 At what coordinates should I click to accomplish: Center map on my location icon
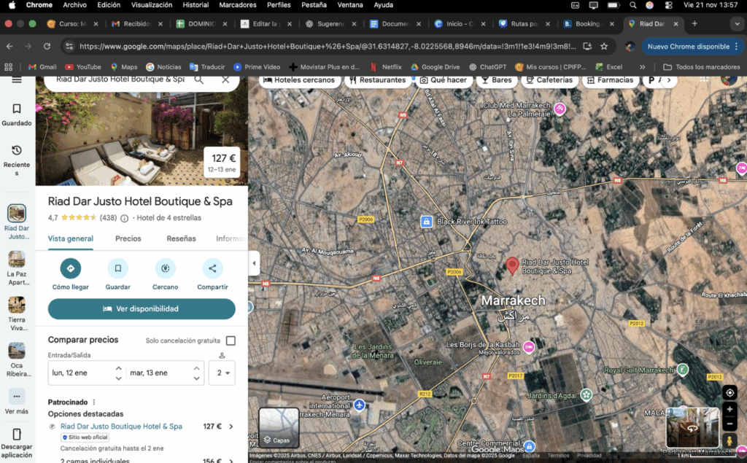pyautogui.click(x=729, y=393)
